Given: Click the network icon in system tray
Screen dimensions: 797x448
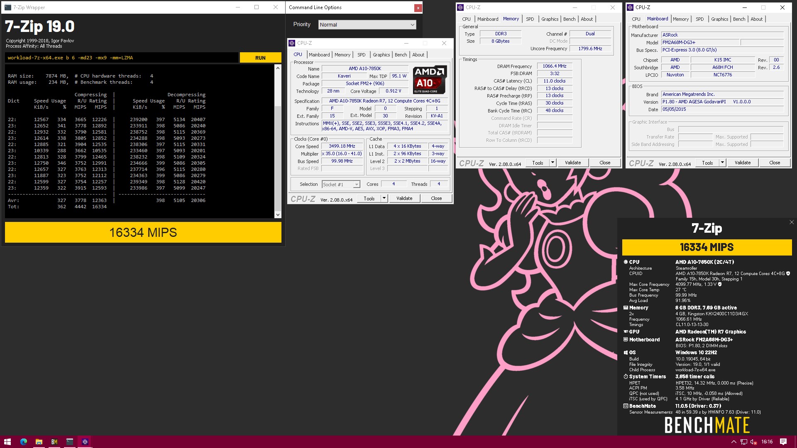Looking at the screenshot, I should (743, 442).
